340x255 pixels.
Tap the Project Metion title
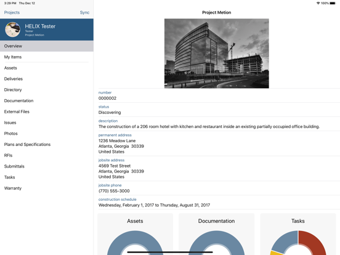pos(217,12)
